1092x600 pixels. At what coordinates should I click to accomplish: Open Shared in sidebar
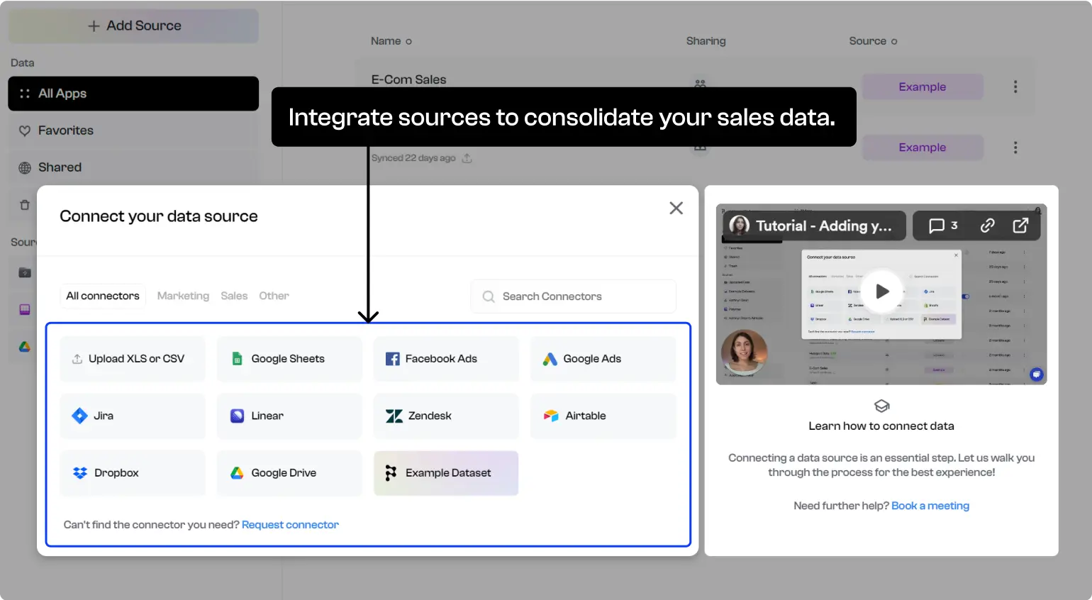point(133,167)
